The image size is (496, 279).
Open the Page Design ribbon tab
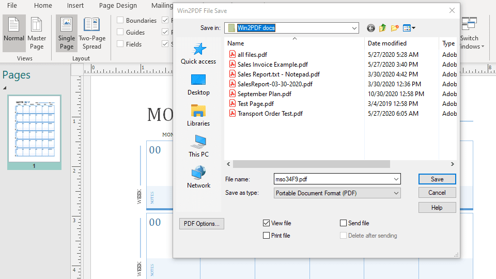click(118, 6)
